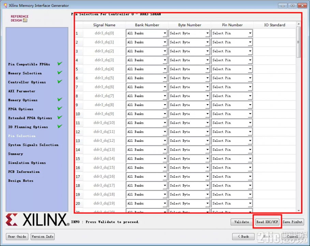This screenshot has width=310, height=246.
Task: Click the scrollbar up arrow of pin table
Action: tap(298, 24)
